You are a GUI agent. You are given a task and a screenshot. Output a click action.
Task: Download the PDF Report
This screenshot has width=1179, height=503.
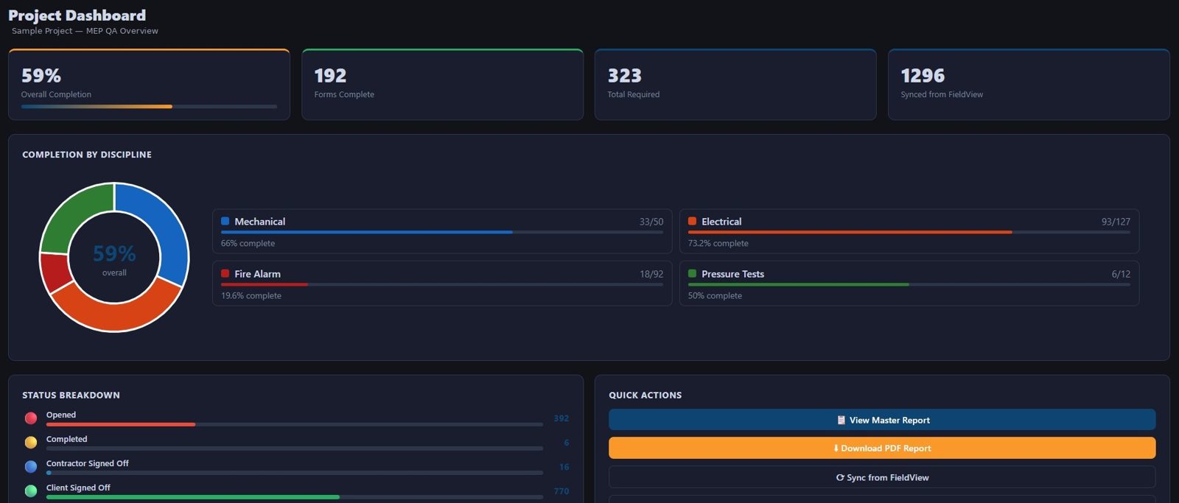tap(882, 448)
